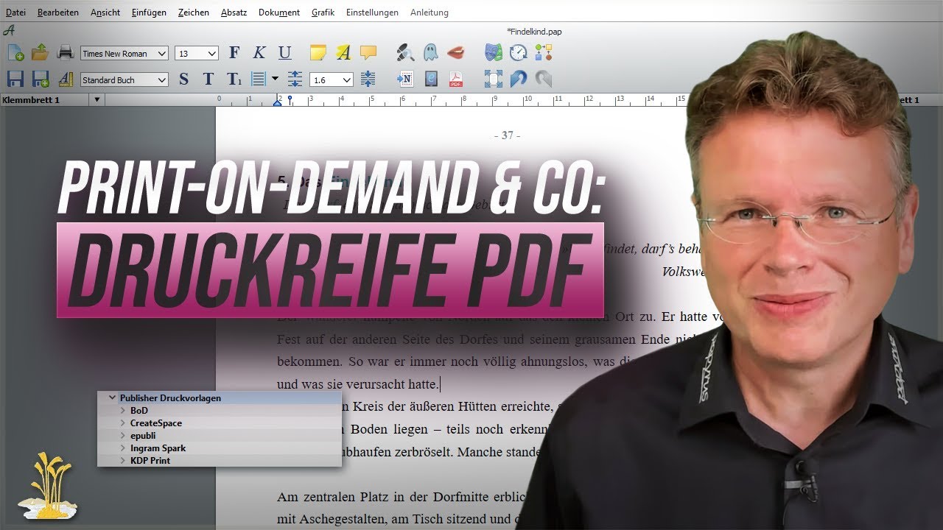Apply bold with the F icon
Viewport: 943px width, 530px height.
[234, 53]
